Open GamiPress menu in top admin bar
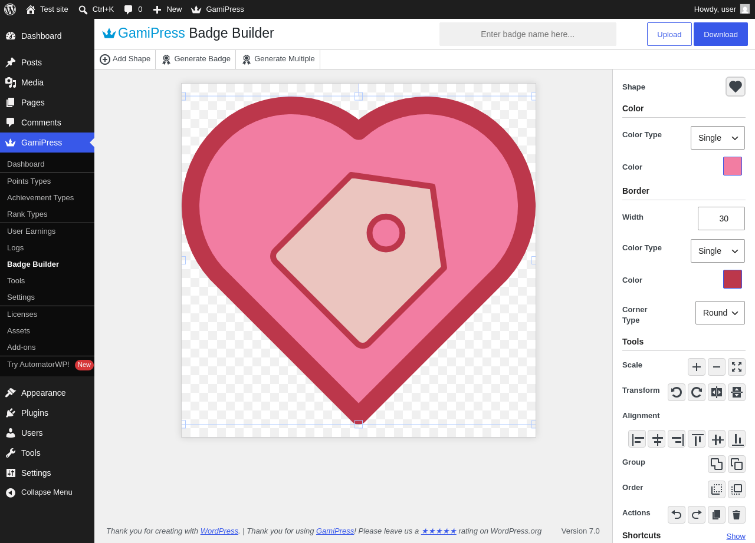The height and width of the screenshot is (543, 755). click(218, 9)
